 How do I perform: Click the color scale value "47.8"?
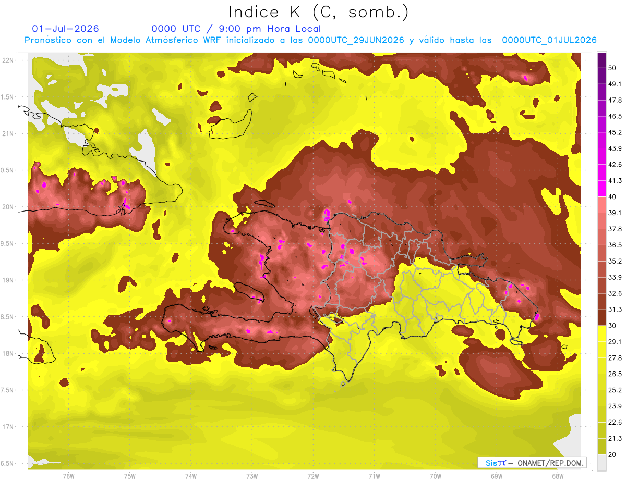[x=615, y=100]
